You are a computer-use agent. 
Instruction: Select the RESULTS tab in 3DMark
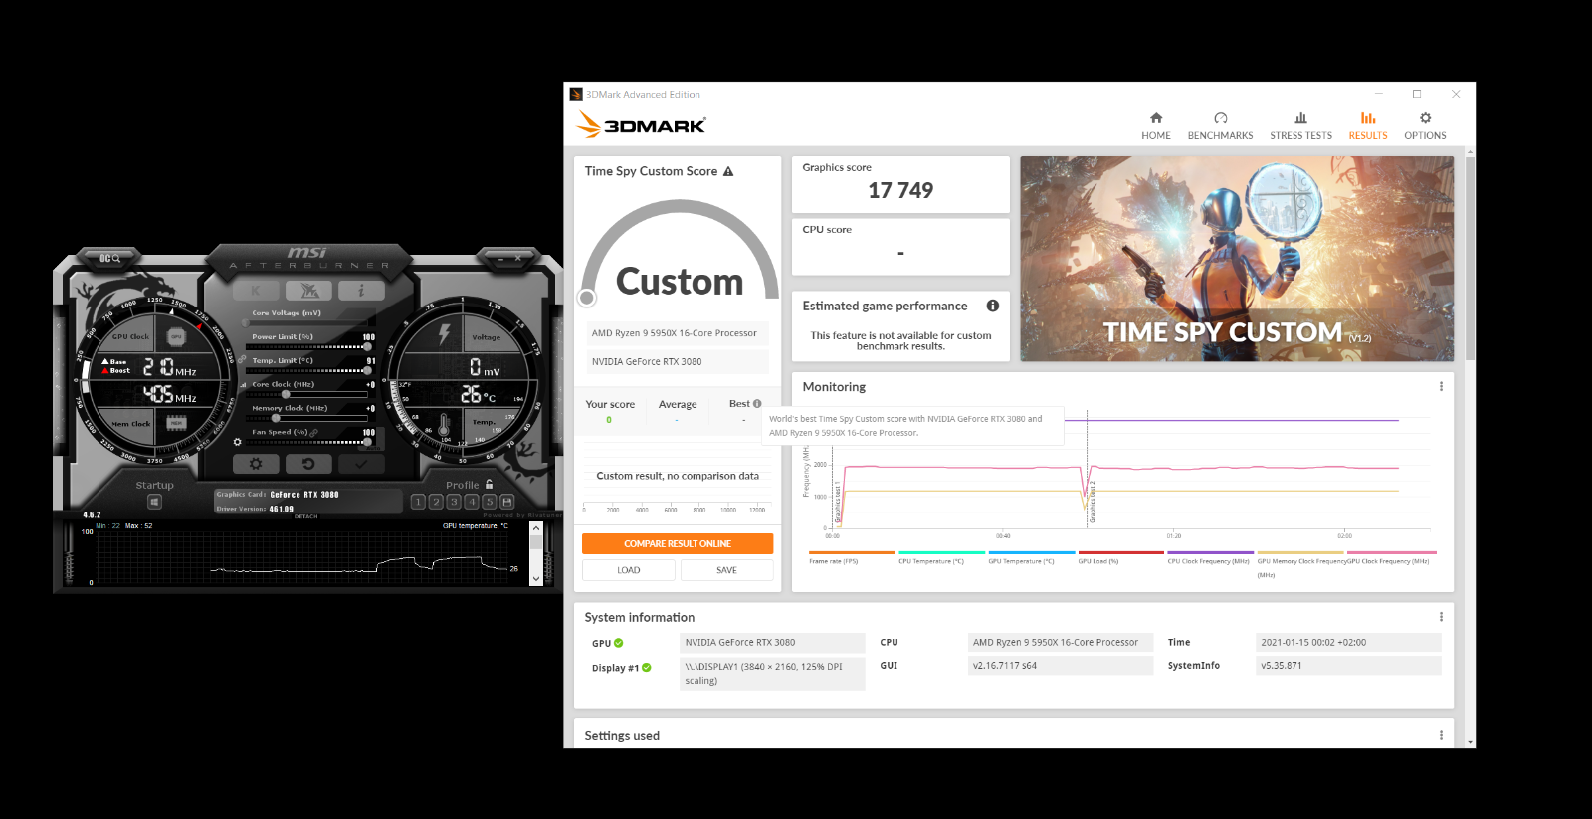tap(1368, 125)
